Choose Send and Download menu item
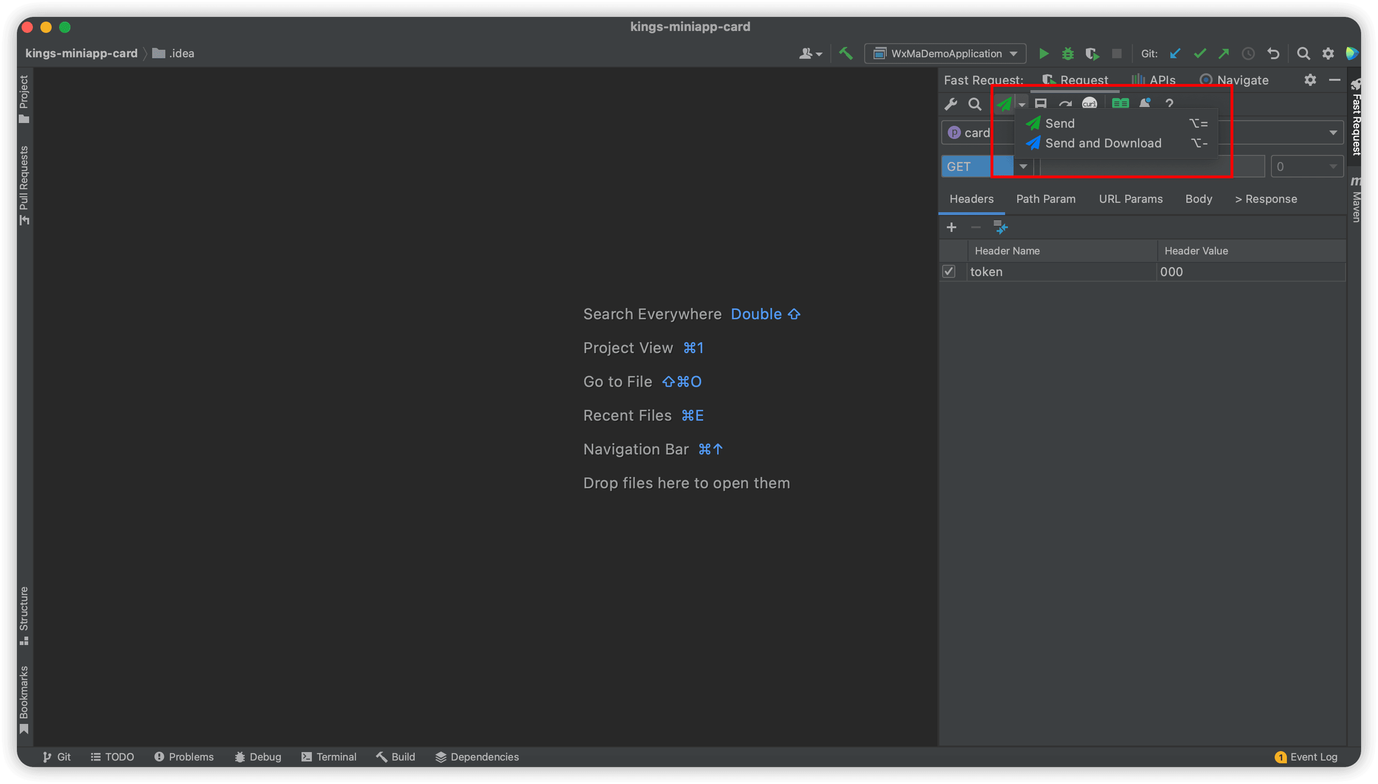 [x=1103, y=143]
